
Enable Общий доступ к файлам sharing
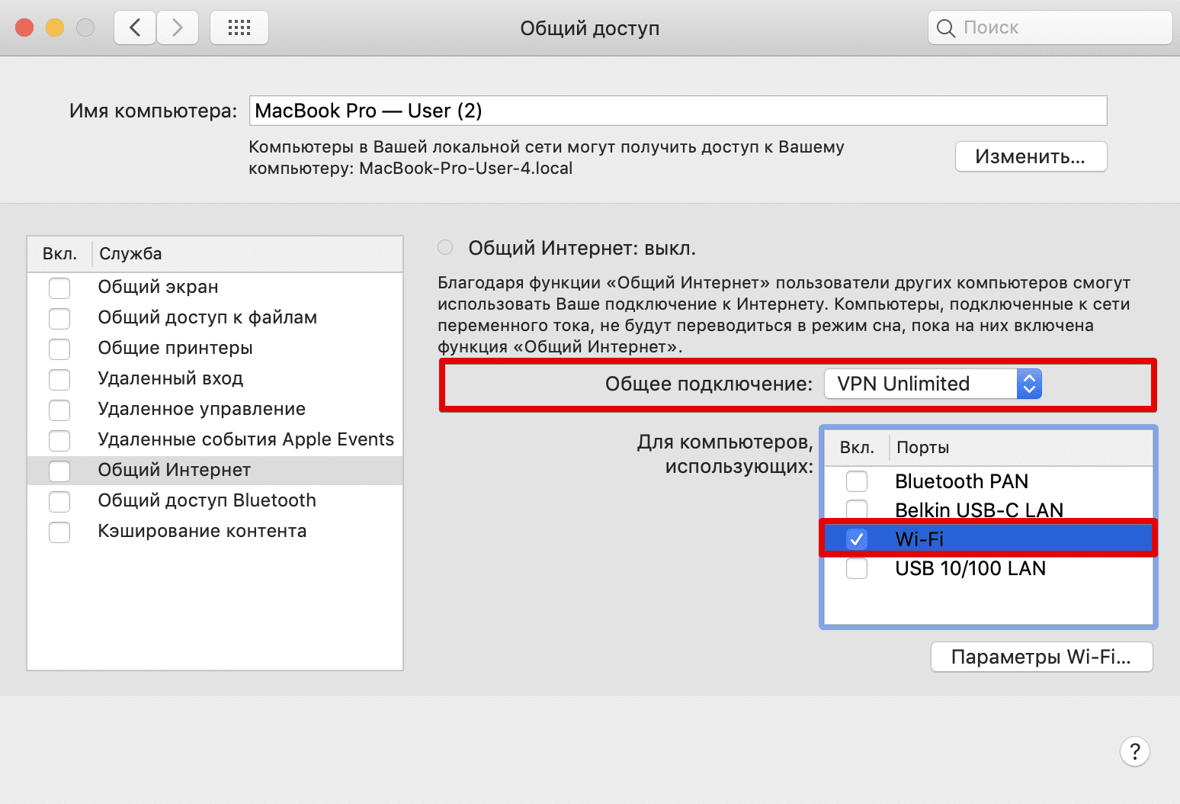pos(59,318)
